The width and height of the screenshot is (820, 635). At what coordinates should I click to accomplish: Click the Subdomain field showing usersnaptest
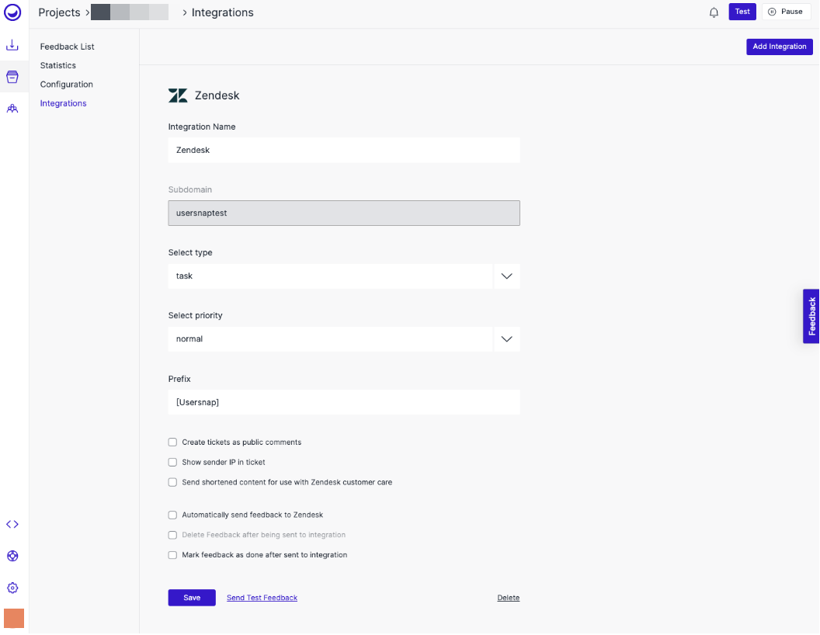pos(344,213)
